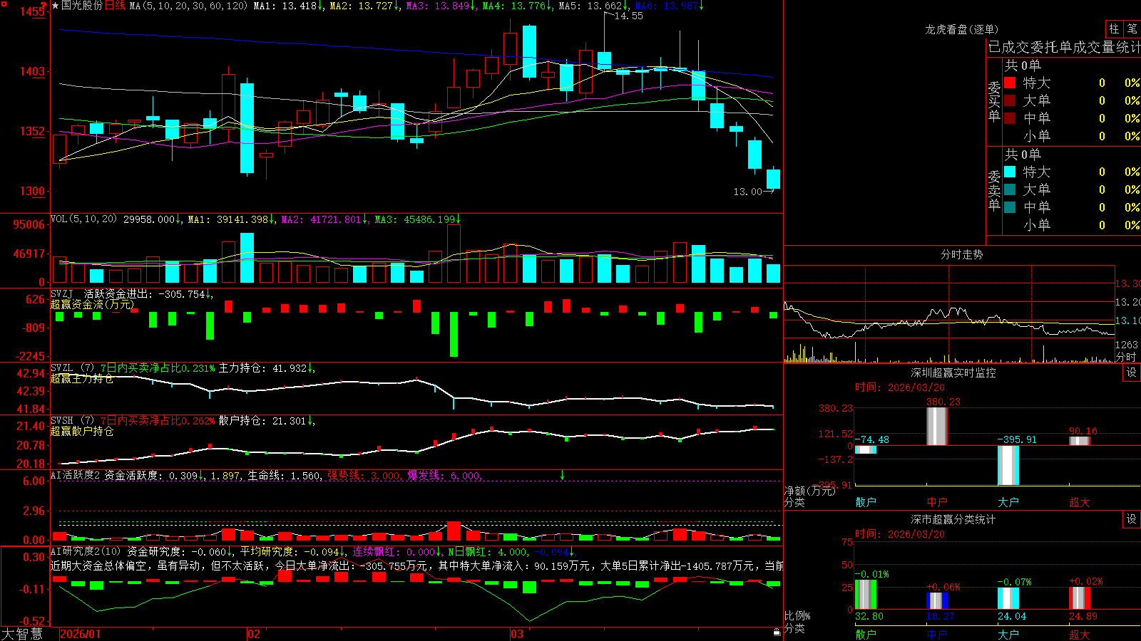Click the 柱 (bar) view button
Screen dimensions: 1141x641
tap(1114, 29)
